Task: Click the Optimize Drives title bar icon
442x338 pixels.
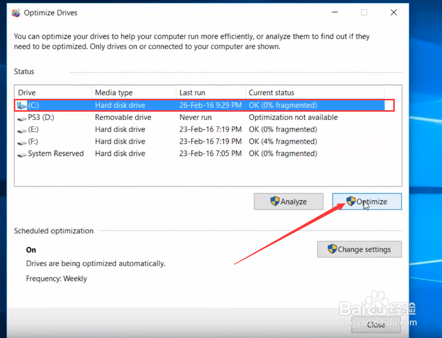Action: click(x=15, y=12)
